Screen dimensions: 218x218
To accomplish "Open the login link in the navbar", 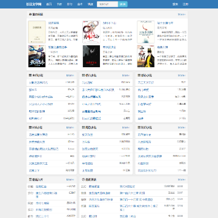I will click(x=175, y=4).
